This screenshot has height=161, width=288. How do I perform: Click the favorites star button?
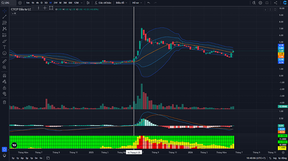(5, 149)
